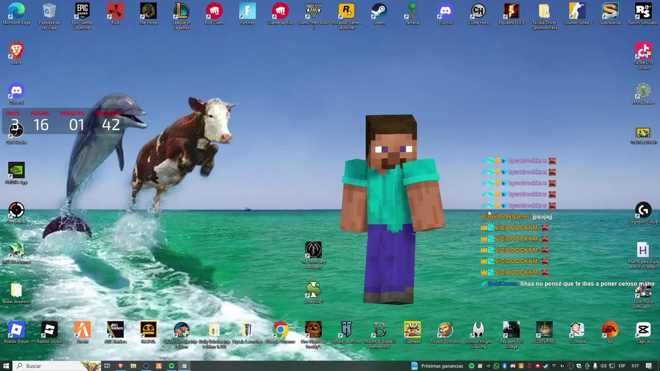The height and width of the screenshot is (371, 660).
Task: Select the Rust game desktop icon
Action: pos(115,14)
